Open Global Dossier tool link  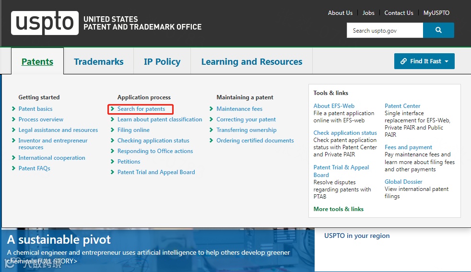(x=403, y=181)
